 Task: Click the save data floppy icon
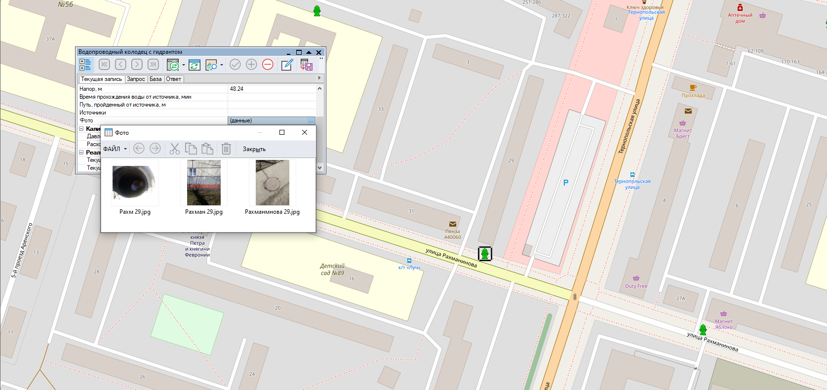pyautogui.click(x=306, y=65)
